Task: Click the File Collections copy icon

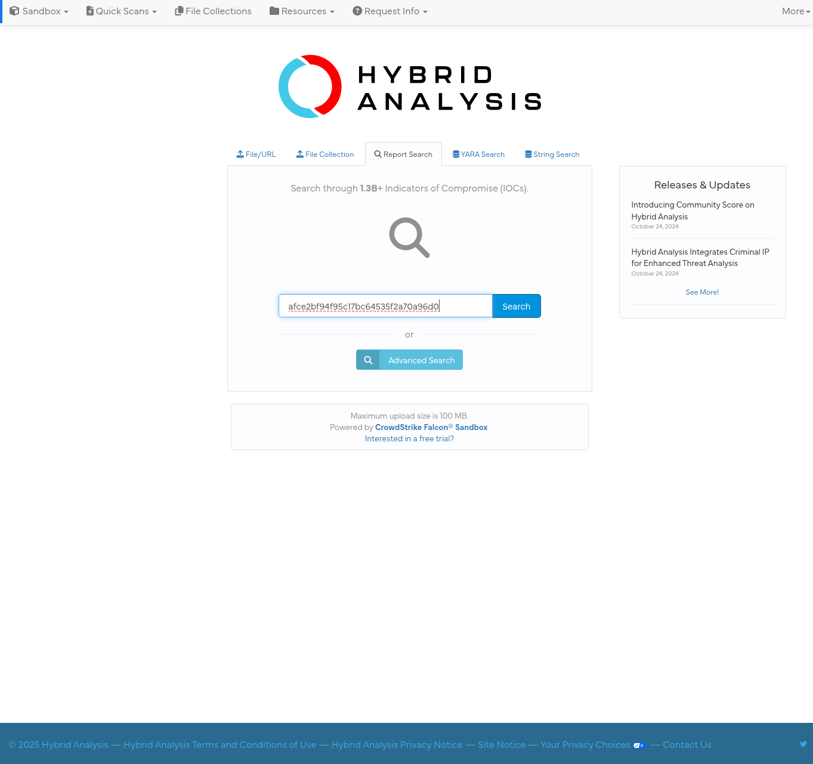Action: [x=179, y=11]
